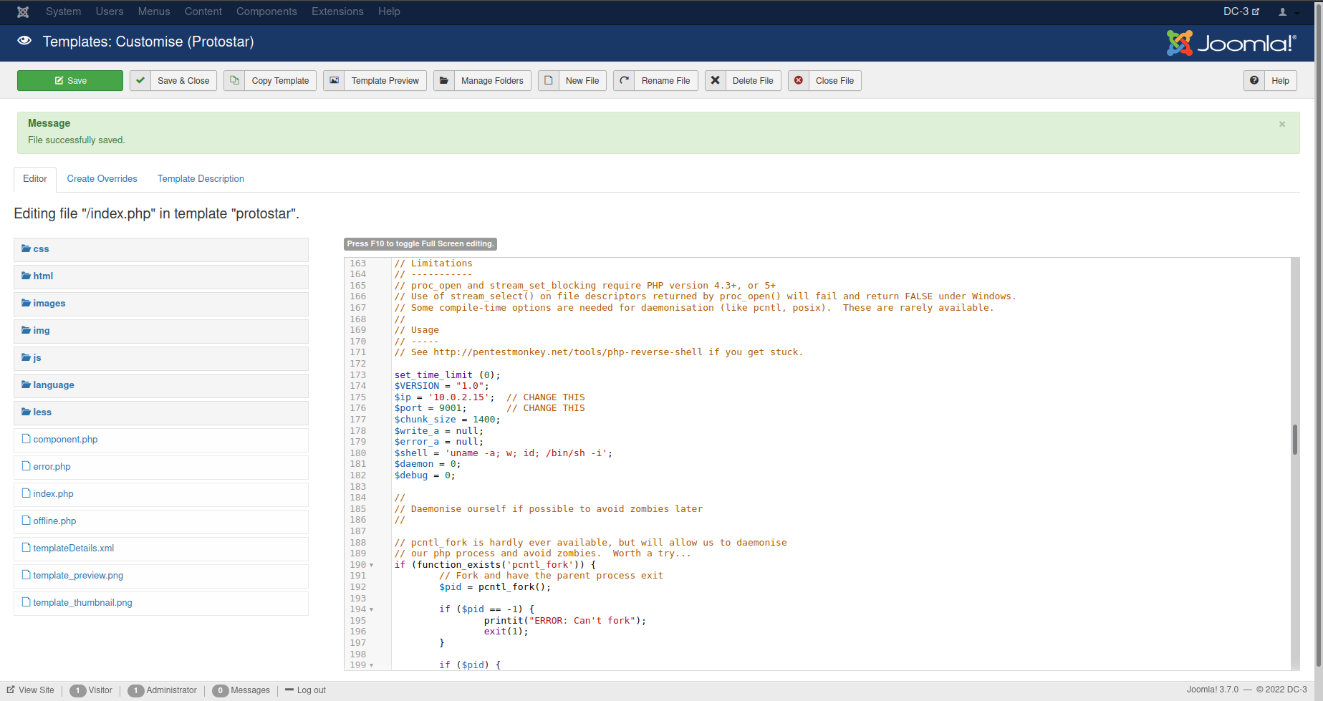
Task: Click the Joomla logo icon in top menu
Action: click(23, 11)
